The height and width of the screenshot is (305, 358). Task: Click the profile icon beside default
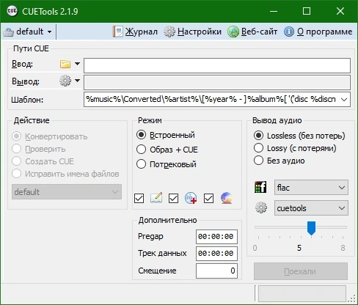point(8,32)
